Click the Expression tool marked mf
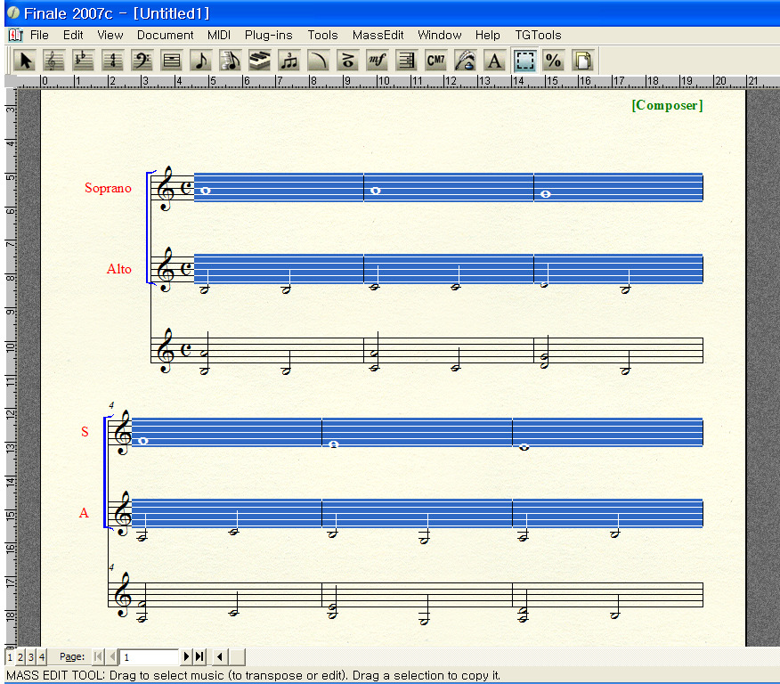This screenshot has height=684, width=780. tap(377, 61)
